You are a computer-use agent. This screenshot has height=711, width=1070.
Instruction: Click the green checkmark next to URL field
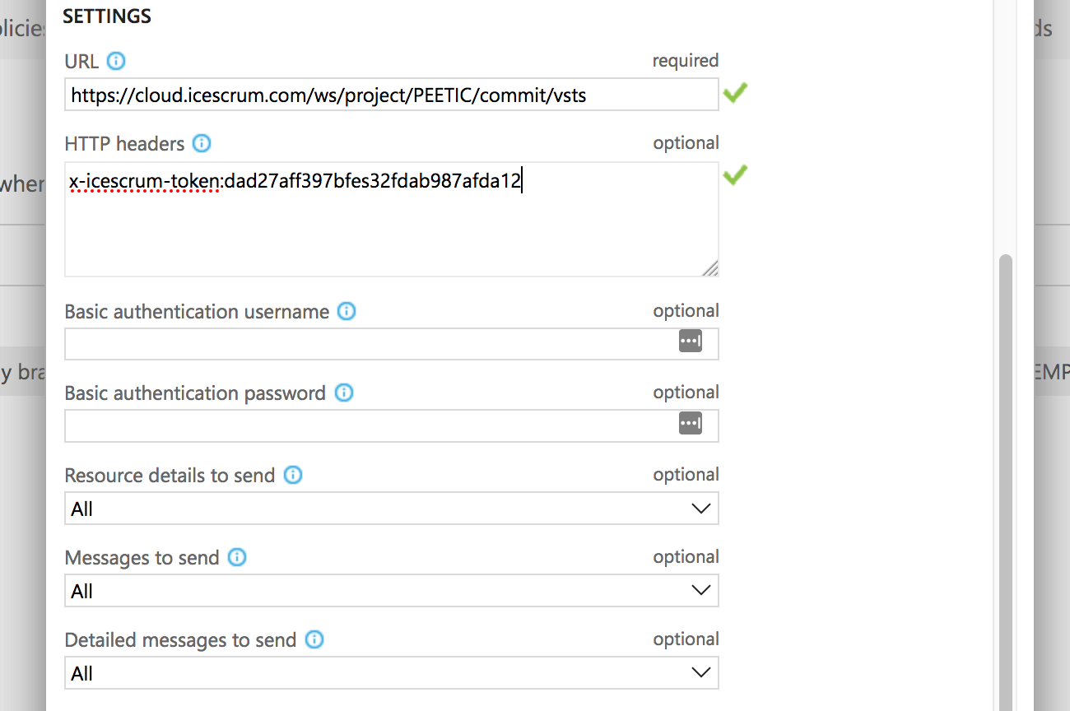tap(735, 93)
